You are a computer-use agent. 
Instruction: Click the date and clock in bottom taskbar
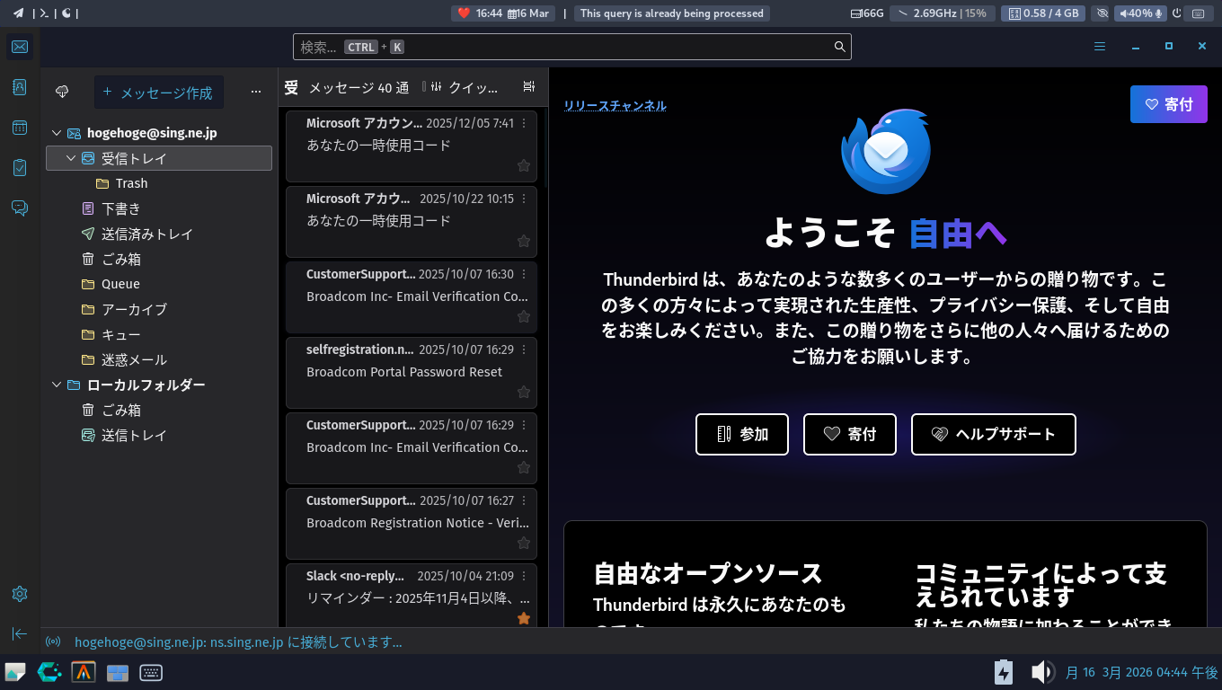coord(1141,672)
